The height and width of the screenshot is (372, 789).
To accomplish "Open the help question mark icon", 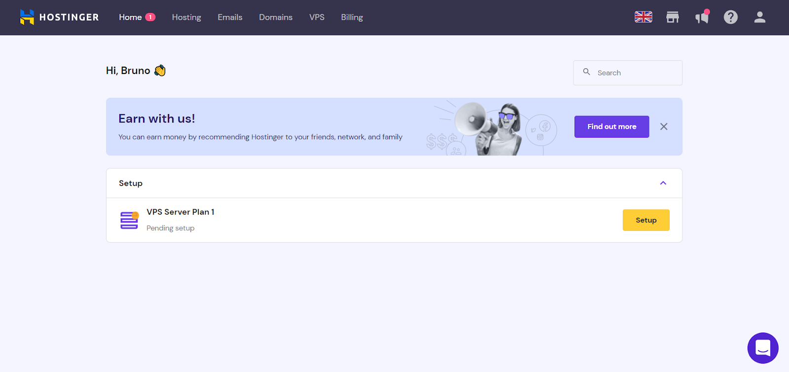I will pos(730,17).
